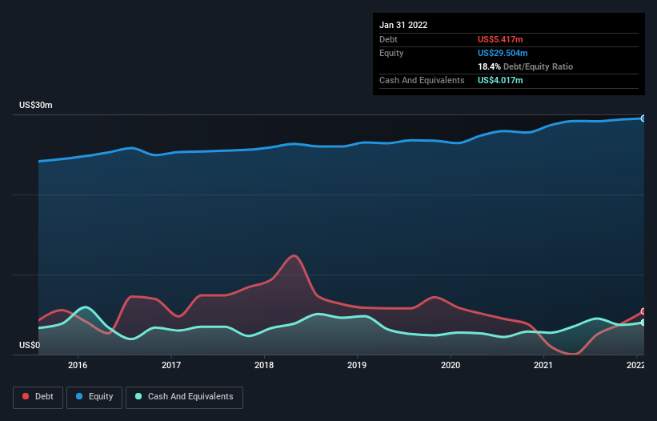
Task: Click the debt peak in 2018
Action: coord(294,255)
